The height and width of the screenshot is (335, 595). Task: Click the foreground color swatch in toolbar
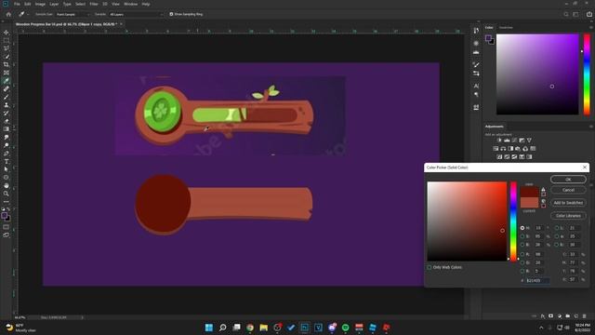point(4,215)
